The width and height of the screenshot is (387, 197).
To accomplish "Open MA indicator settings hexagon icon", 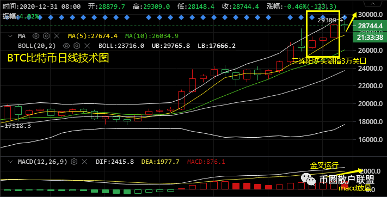I will pos(46,36).
